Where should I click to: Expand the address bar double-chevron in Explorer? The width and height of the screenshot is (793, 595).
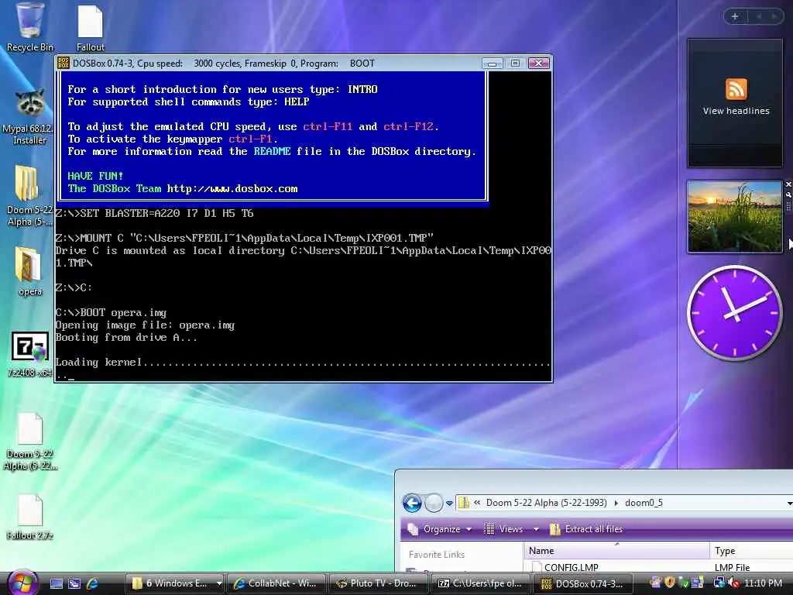click(477, 502)
